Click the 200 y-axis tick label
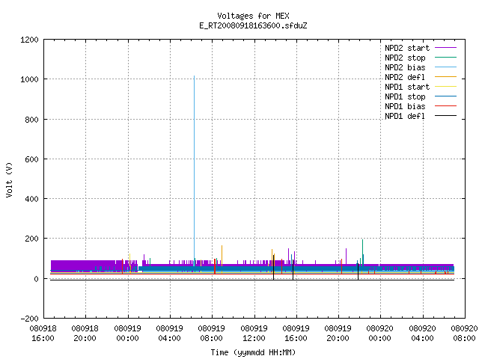Viewport: 479px width, 359px height. pyautogui.click(x=31, y=239)
